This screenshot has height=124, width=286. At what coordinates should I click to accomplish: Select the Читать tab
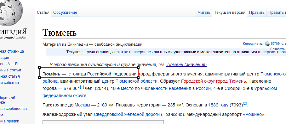204,13
